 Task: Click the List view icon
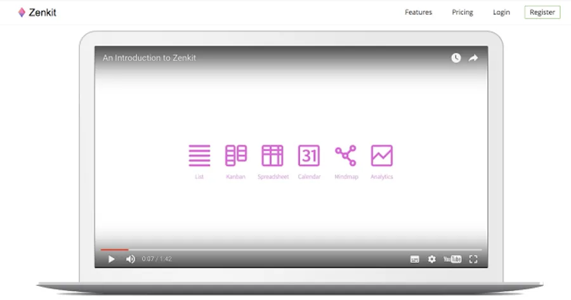[x=199, y=155]
